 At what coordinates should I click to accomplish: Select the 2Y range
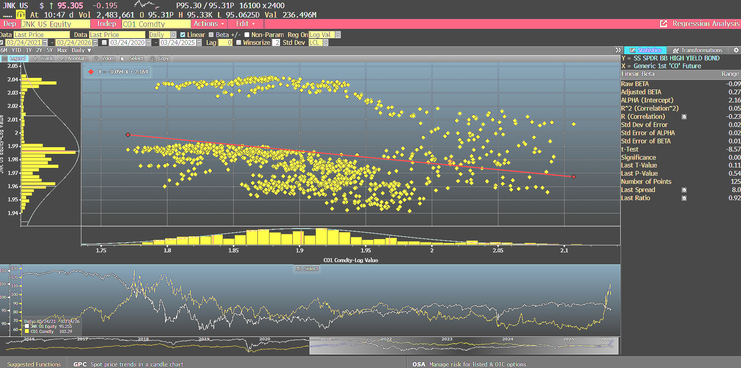coord(39,50)
